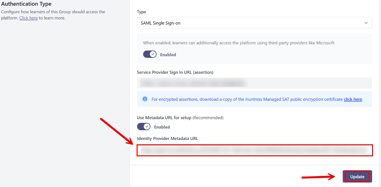Screen dimensions: 381x187
Task: Open the certificate download "click here" link
Action: [353, 99]
